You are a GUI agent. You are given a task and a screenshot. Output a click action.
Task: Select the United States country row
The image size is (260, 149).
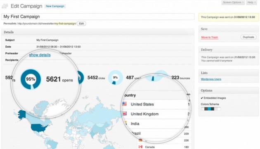pyautogui.click(x=156, y=105)
